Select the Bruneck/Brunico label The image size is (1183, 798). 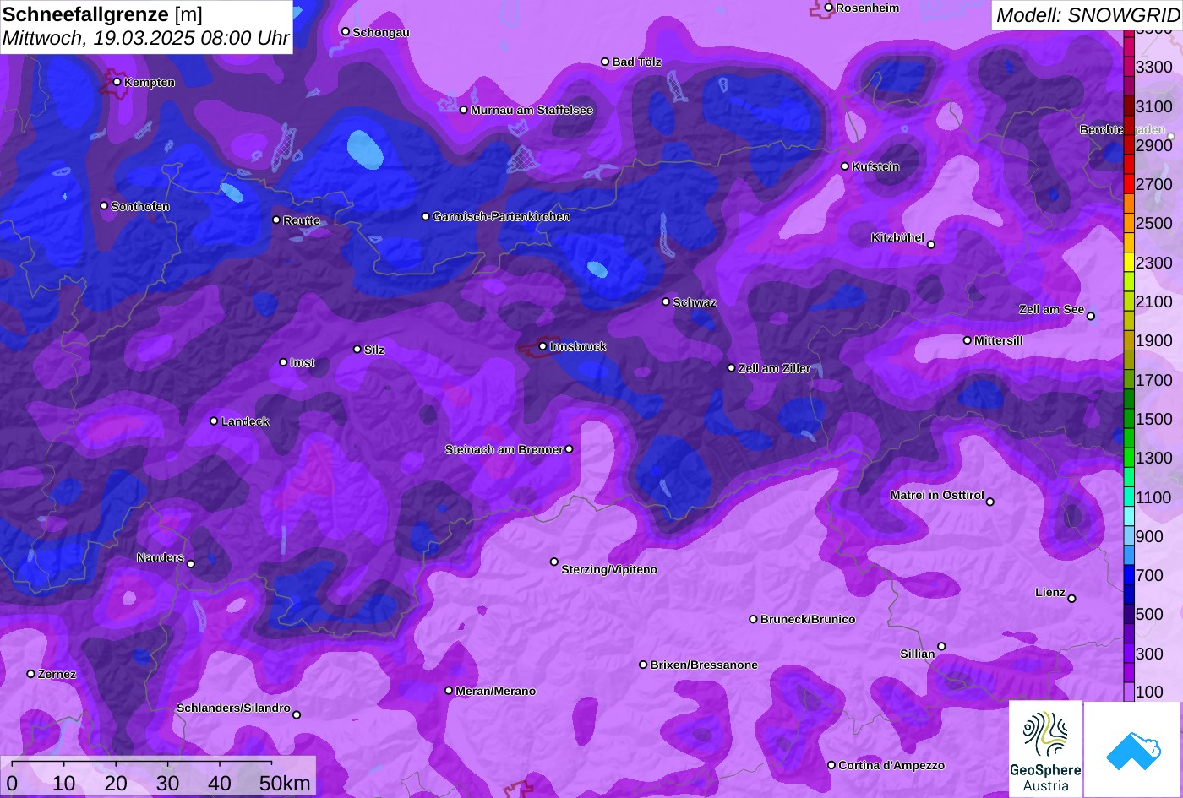pos(808,619)
